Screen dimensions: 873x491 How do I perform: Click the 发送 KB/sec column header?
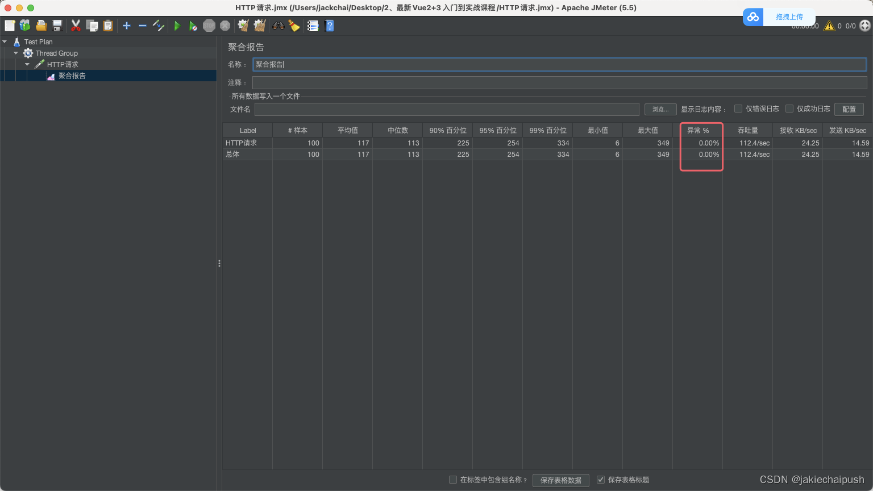(x=847, y=130)
